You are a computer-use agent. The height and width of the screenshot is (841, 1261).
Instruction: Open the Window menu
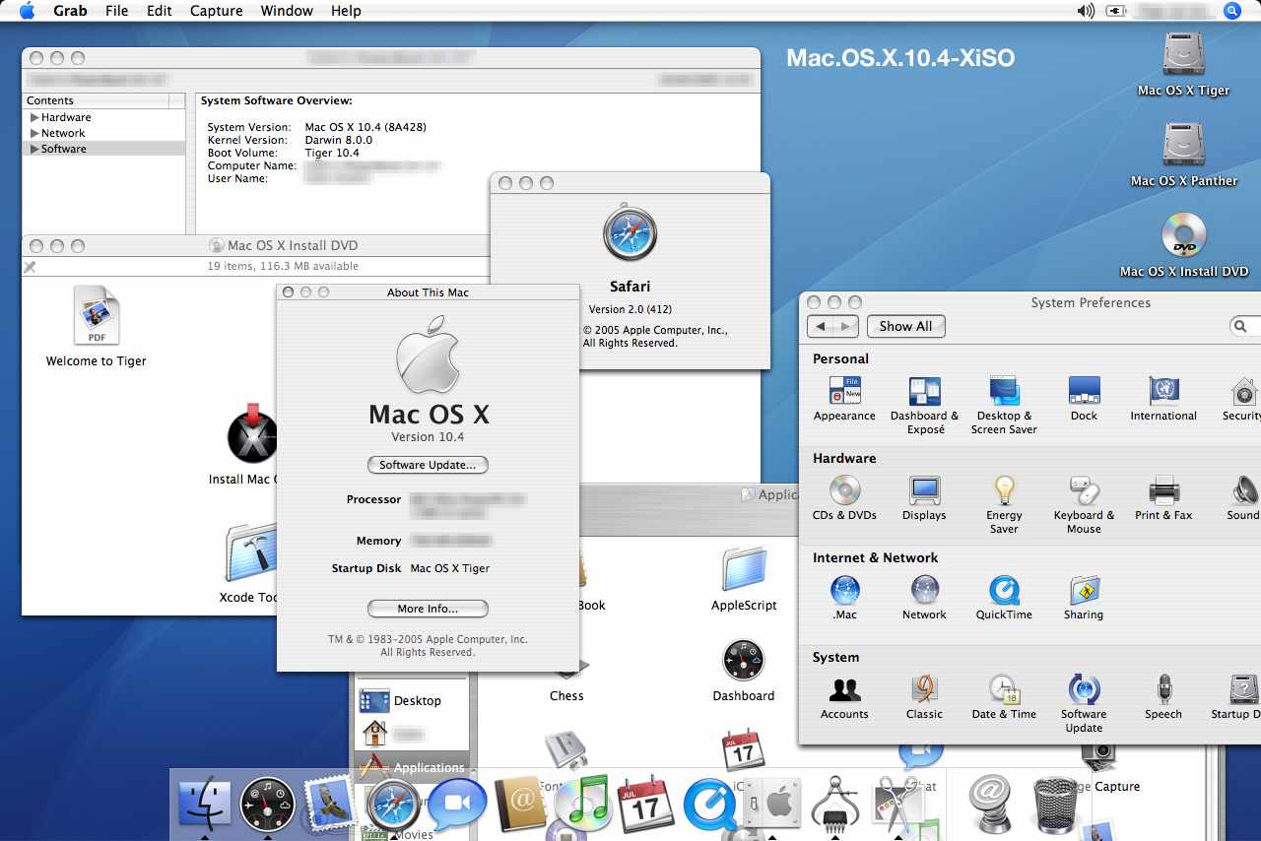[287, 11]
